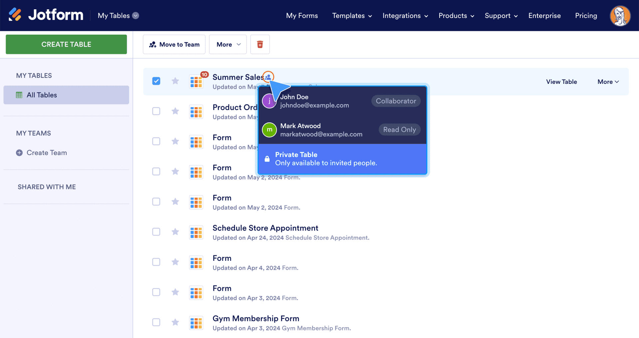Click the Move to Team button

174,44
